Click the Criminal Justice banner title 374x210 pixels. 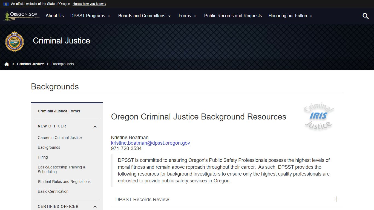coord(62,41)
